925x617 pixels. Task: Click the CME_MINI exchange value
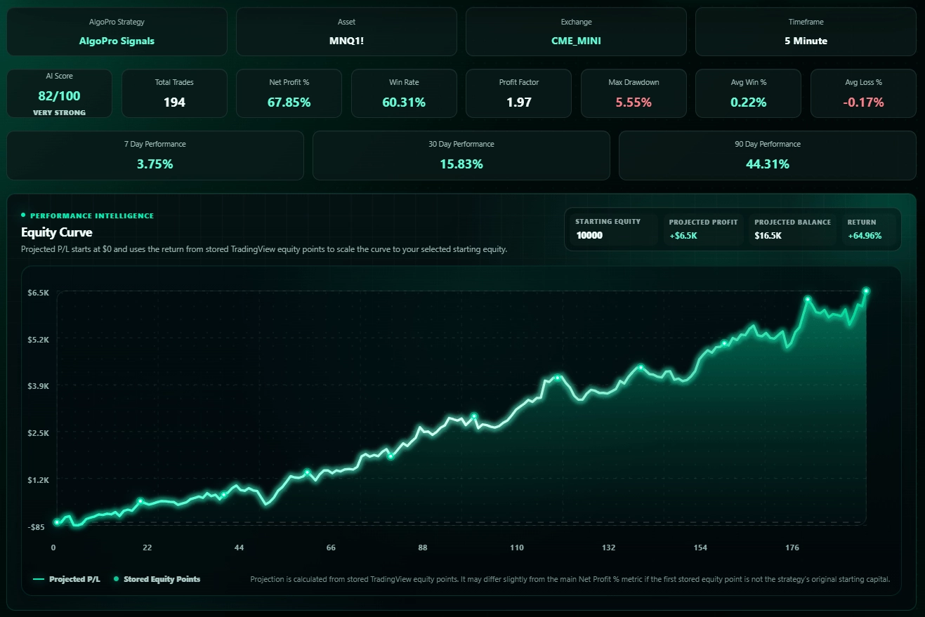[576, 41]
